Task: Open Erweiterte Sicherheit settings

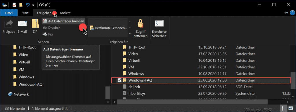Action: [x=159, y=28]
